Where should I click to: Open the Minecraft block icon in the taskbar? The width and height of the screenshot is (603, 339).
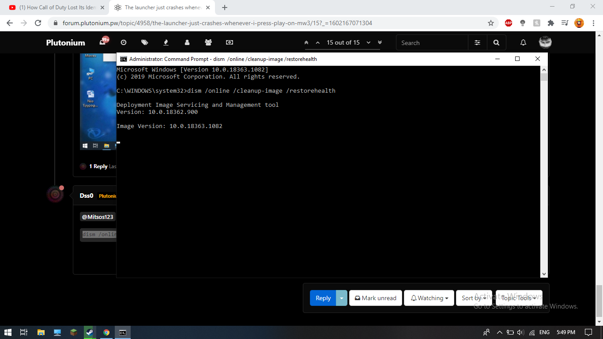pyautogui.click(x=73, y=332)
